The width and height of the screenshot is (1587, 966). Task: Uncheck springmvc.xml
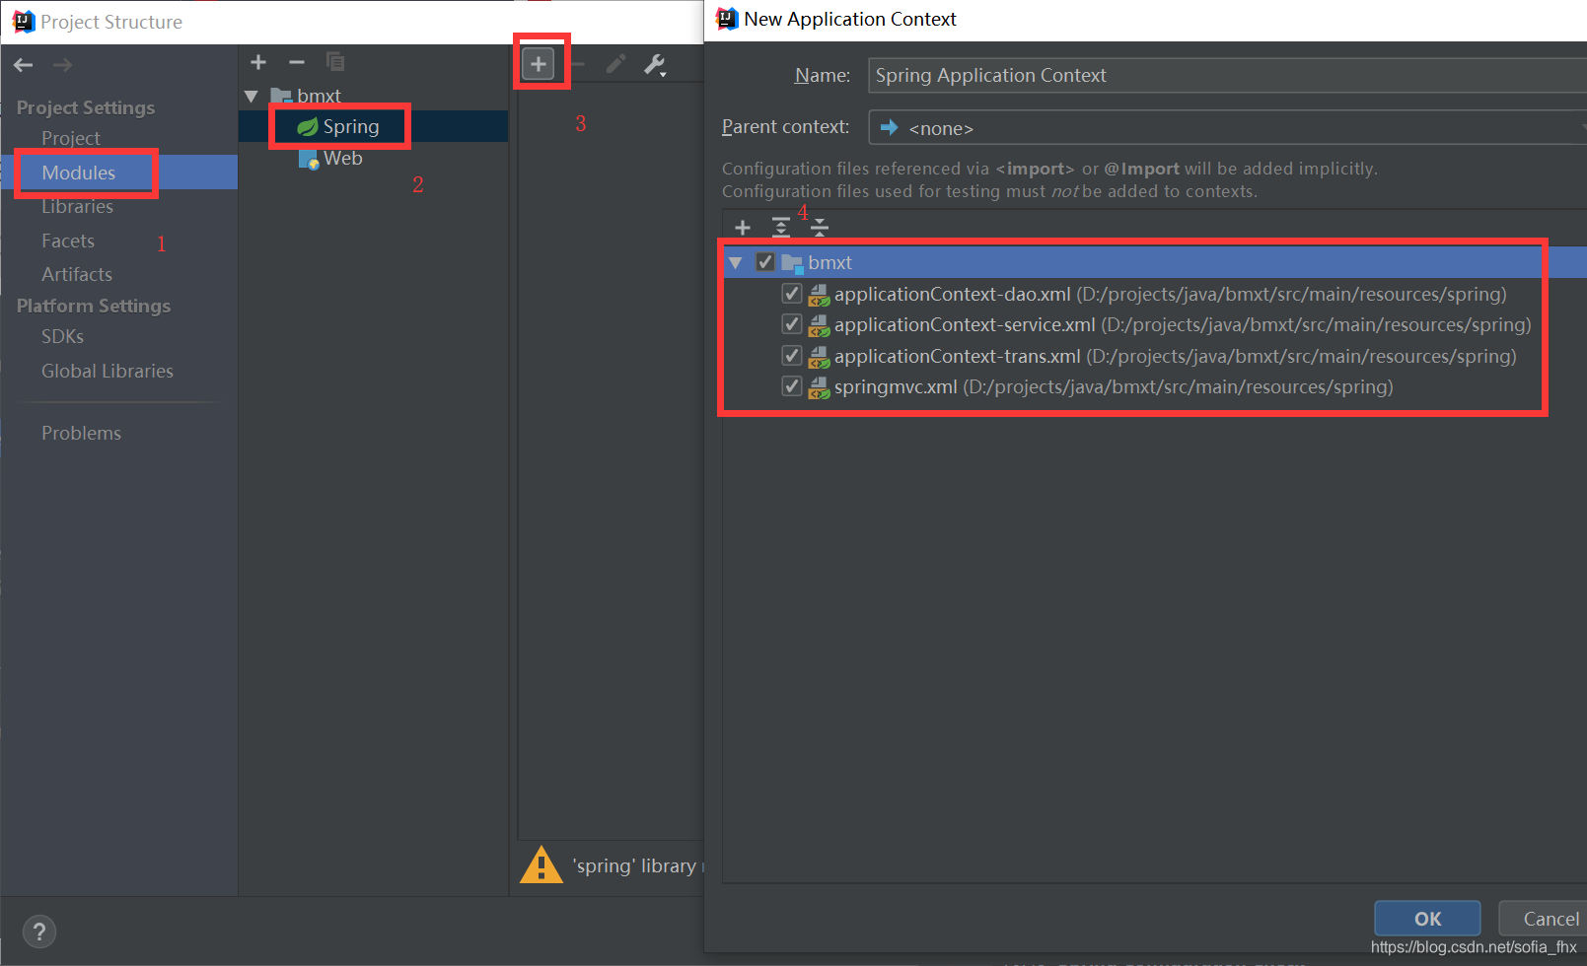pos(791,386)
